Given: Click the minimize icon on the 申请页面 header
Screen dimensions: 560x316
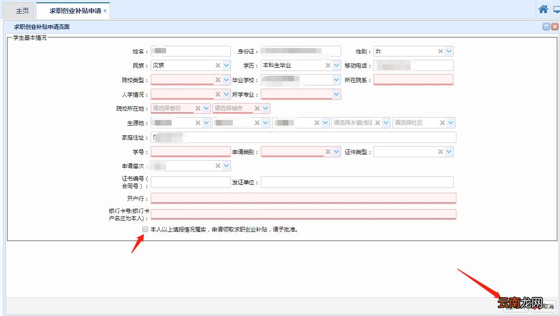Looking at the screenshot, I should point(546,27).
